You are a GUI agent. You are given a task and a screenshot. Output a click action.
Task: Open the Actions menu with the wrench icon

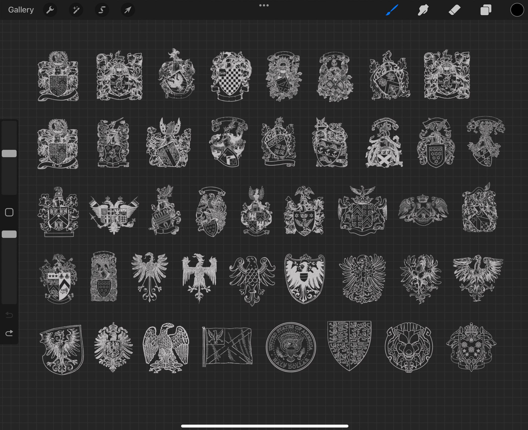tap(50, 10)
